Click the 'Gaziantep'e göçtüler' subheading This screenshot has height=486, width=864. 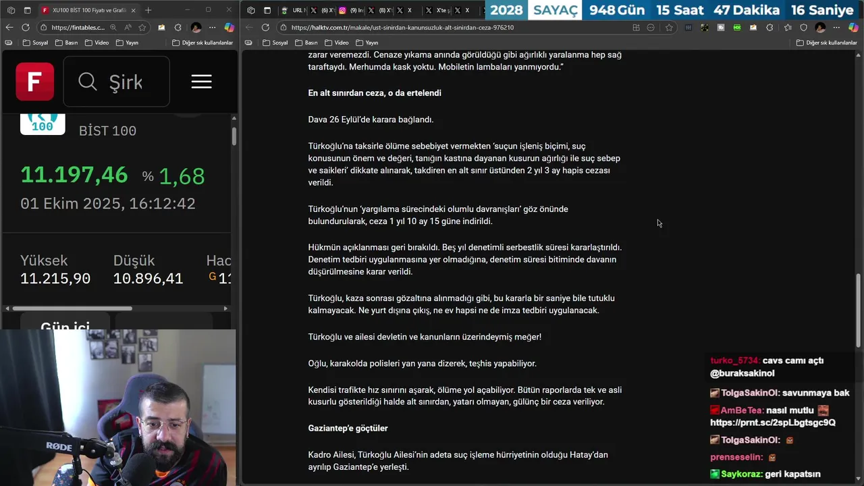tap(348, 429)
